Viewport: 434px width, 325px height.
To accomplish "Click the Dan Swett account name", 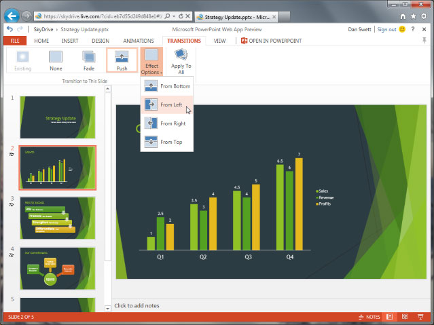I will click(359, 29).
